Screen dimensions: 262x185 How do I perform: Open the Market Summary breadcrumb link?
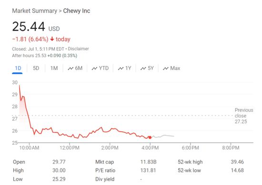(35, 11)
